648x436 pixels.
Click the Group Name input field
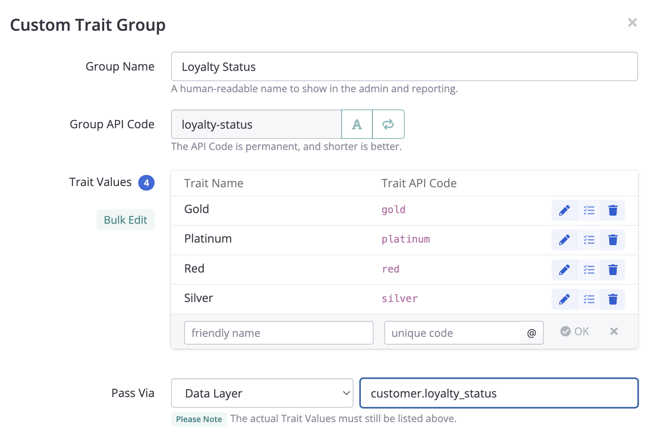[404, 67]
